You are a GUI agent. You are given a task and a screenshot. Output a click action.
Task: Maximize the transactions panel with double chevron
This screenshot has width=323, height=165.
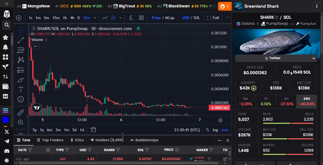[x=228, y=140]
